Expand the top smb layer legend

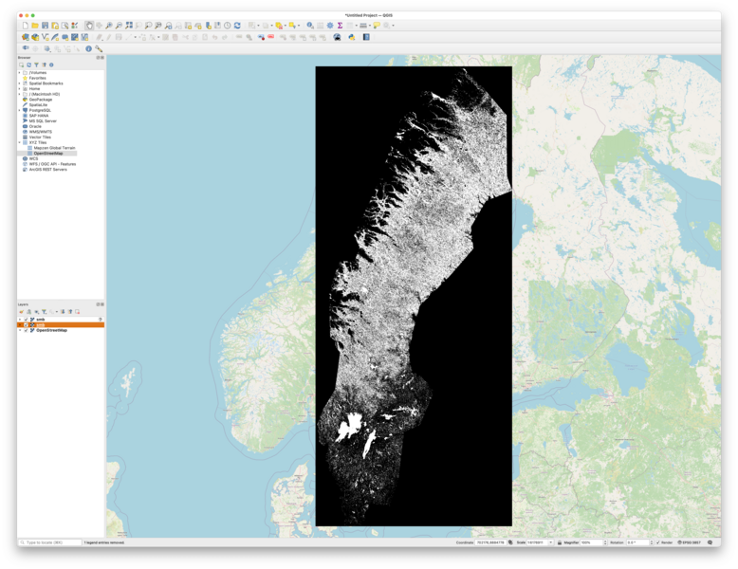pyautogui.click(x=20, y=320)
